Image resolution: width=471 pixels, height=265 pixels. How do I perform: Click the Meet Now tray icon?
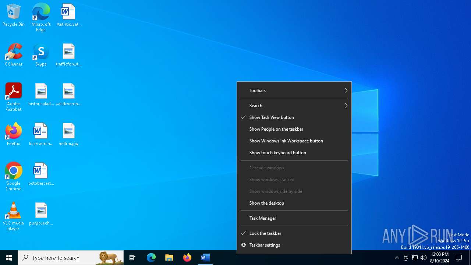(406, 258)
